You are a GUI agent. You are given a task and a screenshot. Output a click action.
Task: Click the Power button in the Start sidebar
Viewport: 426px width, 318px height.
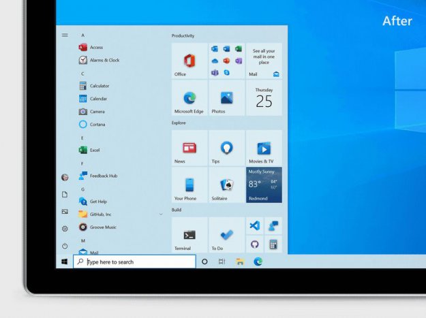(65, 246)
